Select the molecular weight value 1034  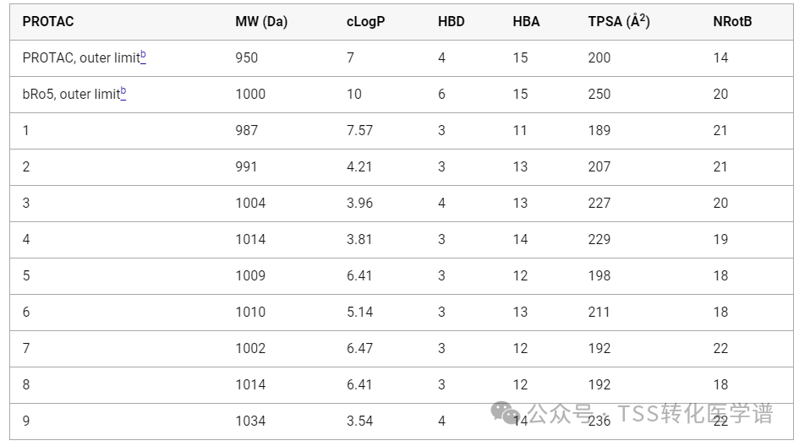(250, 421)
